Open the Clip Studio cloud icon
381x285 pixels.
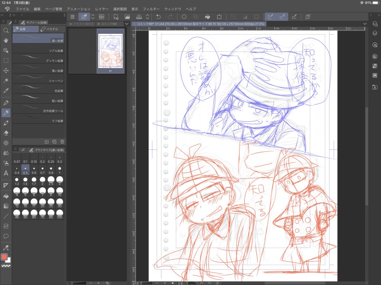coord(101,17)
